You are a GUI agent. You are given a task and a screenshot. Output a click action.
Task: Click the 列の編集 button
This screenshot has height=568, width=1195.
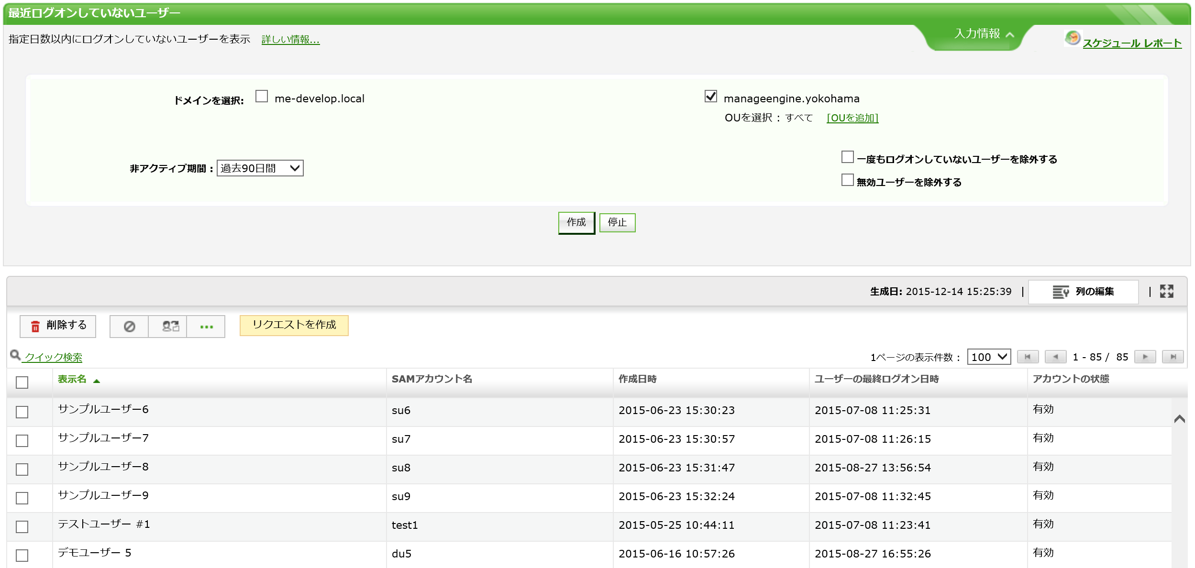coord(1083,292)
